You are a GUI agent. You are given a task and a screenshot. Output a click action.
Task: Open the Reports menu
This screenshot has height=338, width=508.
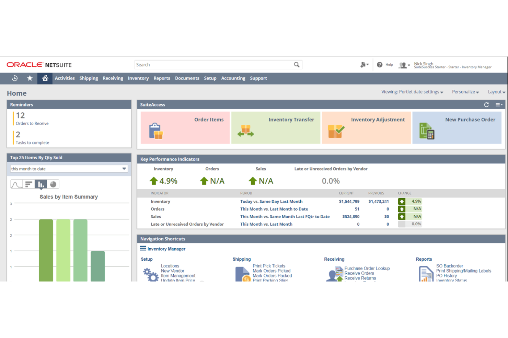click(x=162, y=78)
